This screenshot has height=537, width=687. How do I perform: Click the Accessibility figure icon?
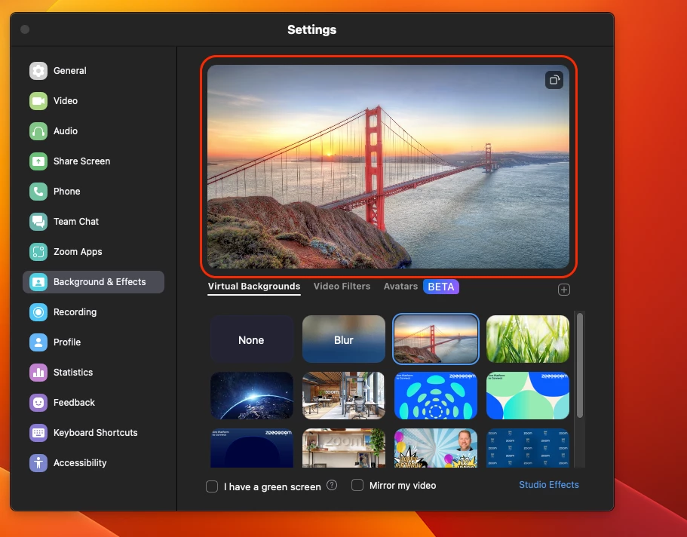click(x=38, y=463)
